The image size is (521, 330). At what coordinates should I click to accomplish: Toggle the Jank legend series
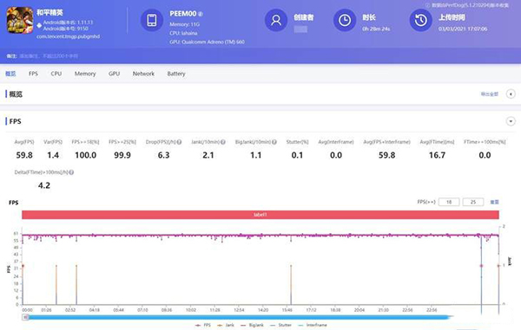click(226, 325)
